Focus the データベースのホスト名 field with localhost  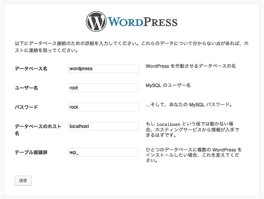pyautogui.click(x=103, y=126)
